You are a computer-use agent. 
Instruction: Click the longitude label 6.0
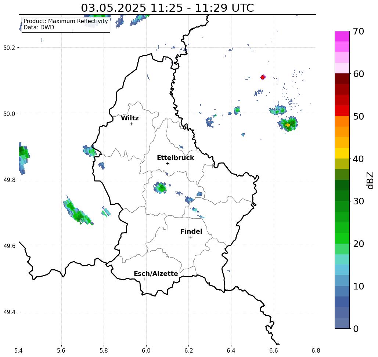146,350
